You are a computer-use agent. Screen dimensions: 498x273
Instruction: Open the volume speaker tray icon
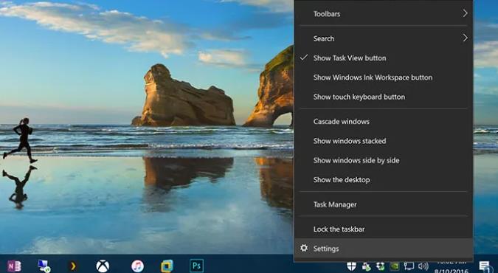(423, 266)
